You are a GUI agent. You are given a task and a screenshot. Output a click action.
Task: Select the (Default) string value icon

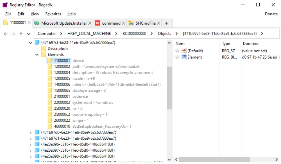point(184,51)
